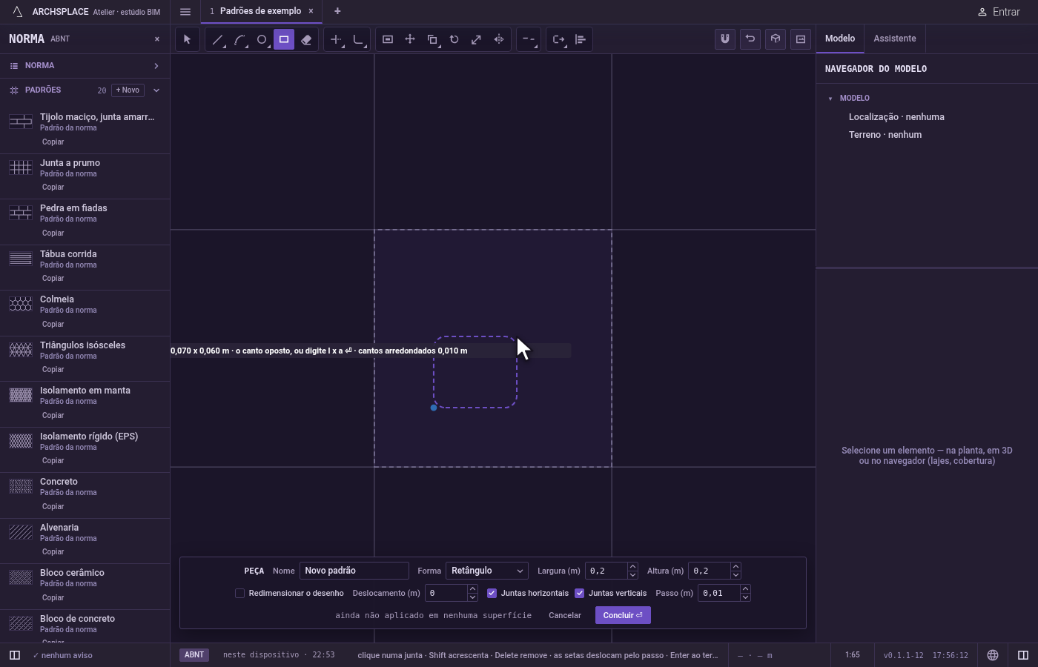Select the Line drawing tool
Viewport: 1038px width, 667px height.
tap(217, 39)
